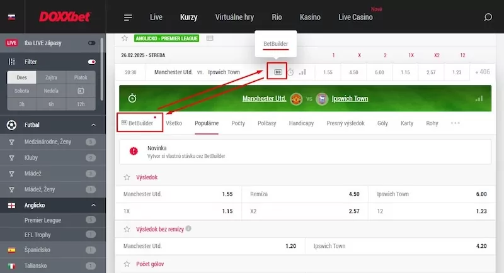
Task: Click the Novinka BetBuilder info banner
Action: (305, 152)
